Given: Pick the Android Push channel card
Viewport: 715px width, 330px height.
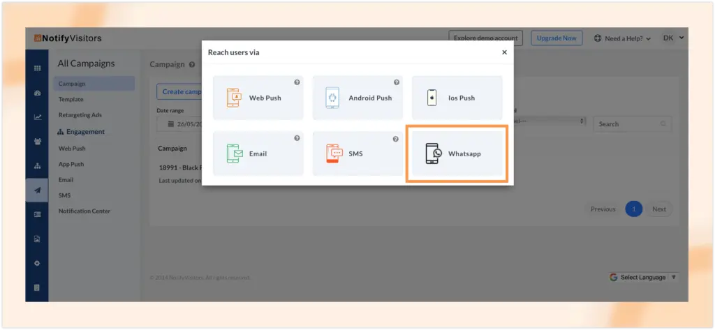Looking at the screenshot, I should tap(357, 98).
